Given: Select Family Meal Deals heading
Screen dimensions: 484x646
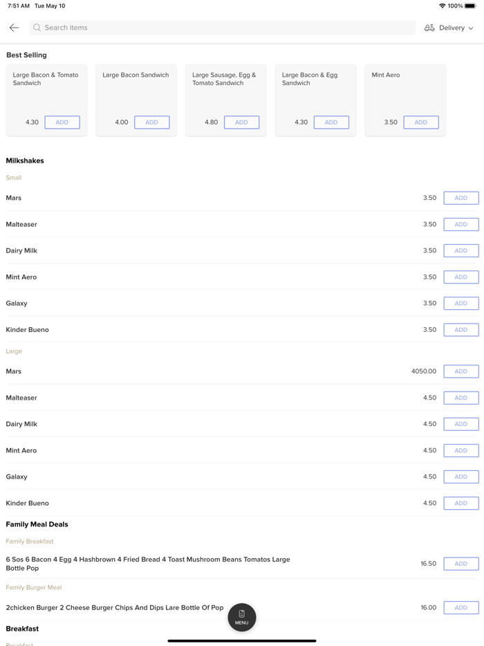Looking at the screenshot, I should tap(37, 524).
